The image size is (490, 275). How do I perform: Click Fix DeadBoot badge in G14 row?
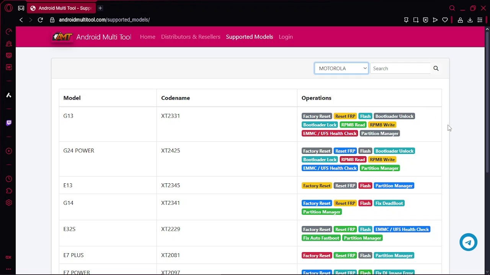pos(389,203)
